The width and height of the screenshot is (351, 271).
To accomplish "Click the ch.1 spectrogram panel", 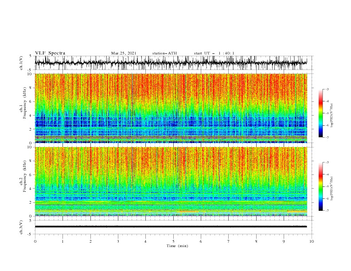I will coord(171,108).
